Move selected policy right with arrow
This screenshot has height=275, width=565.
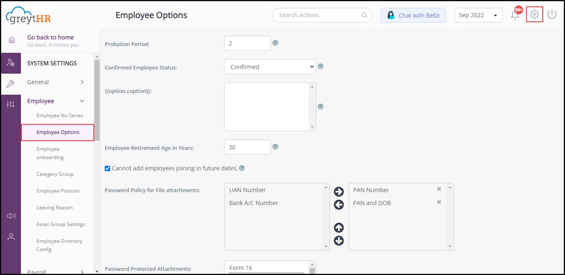[339, 192]
